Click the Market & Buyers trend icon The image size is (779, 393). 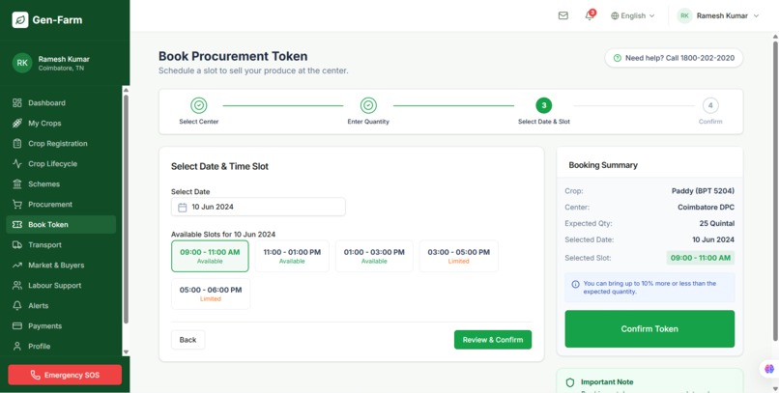[17, 265]
